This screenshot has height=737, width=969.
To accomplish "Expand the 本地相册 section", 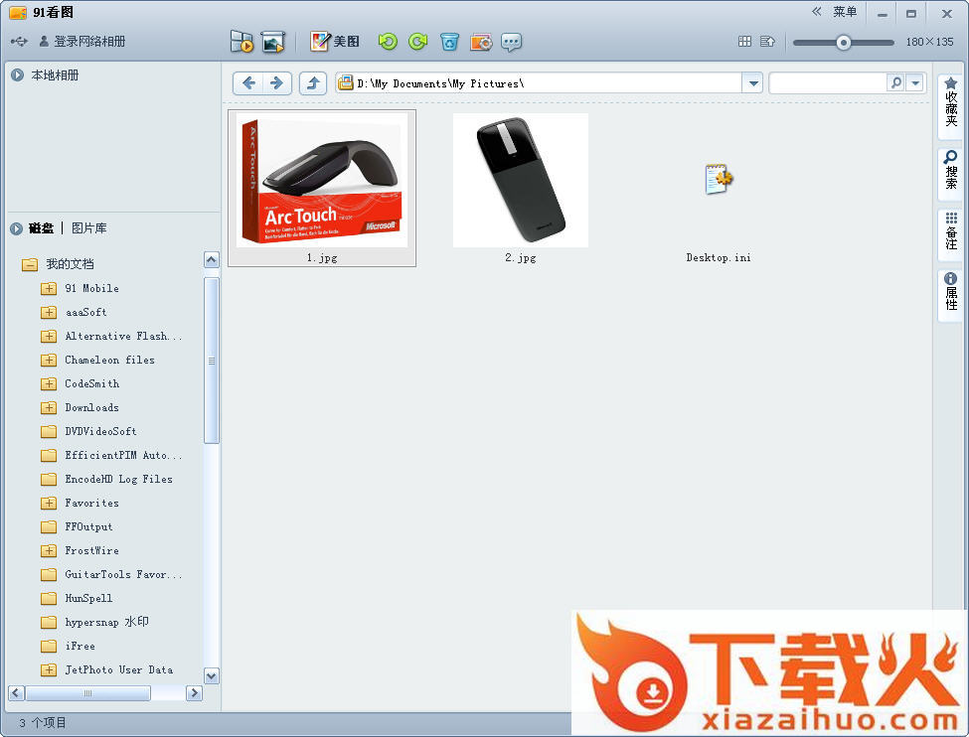I will tap(17, 75).
